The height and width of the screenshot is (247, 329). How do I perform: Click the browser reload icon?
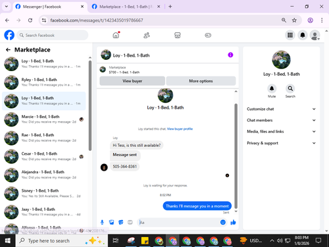click(30, 20)
